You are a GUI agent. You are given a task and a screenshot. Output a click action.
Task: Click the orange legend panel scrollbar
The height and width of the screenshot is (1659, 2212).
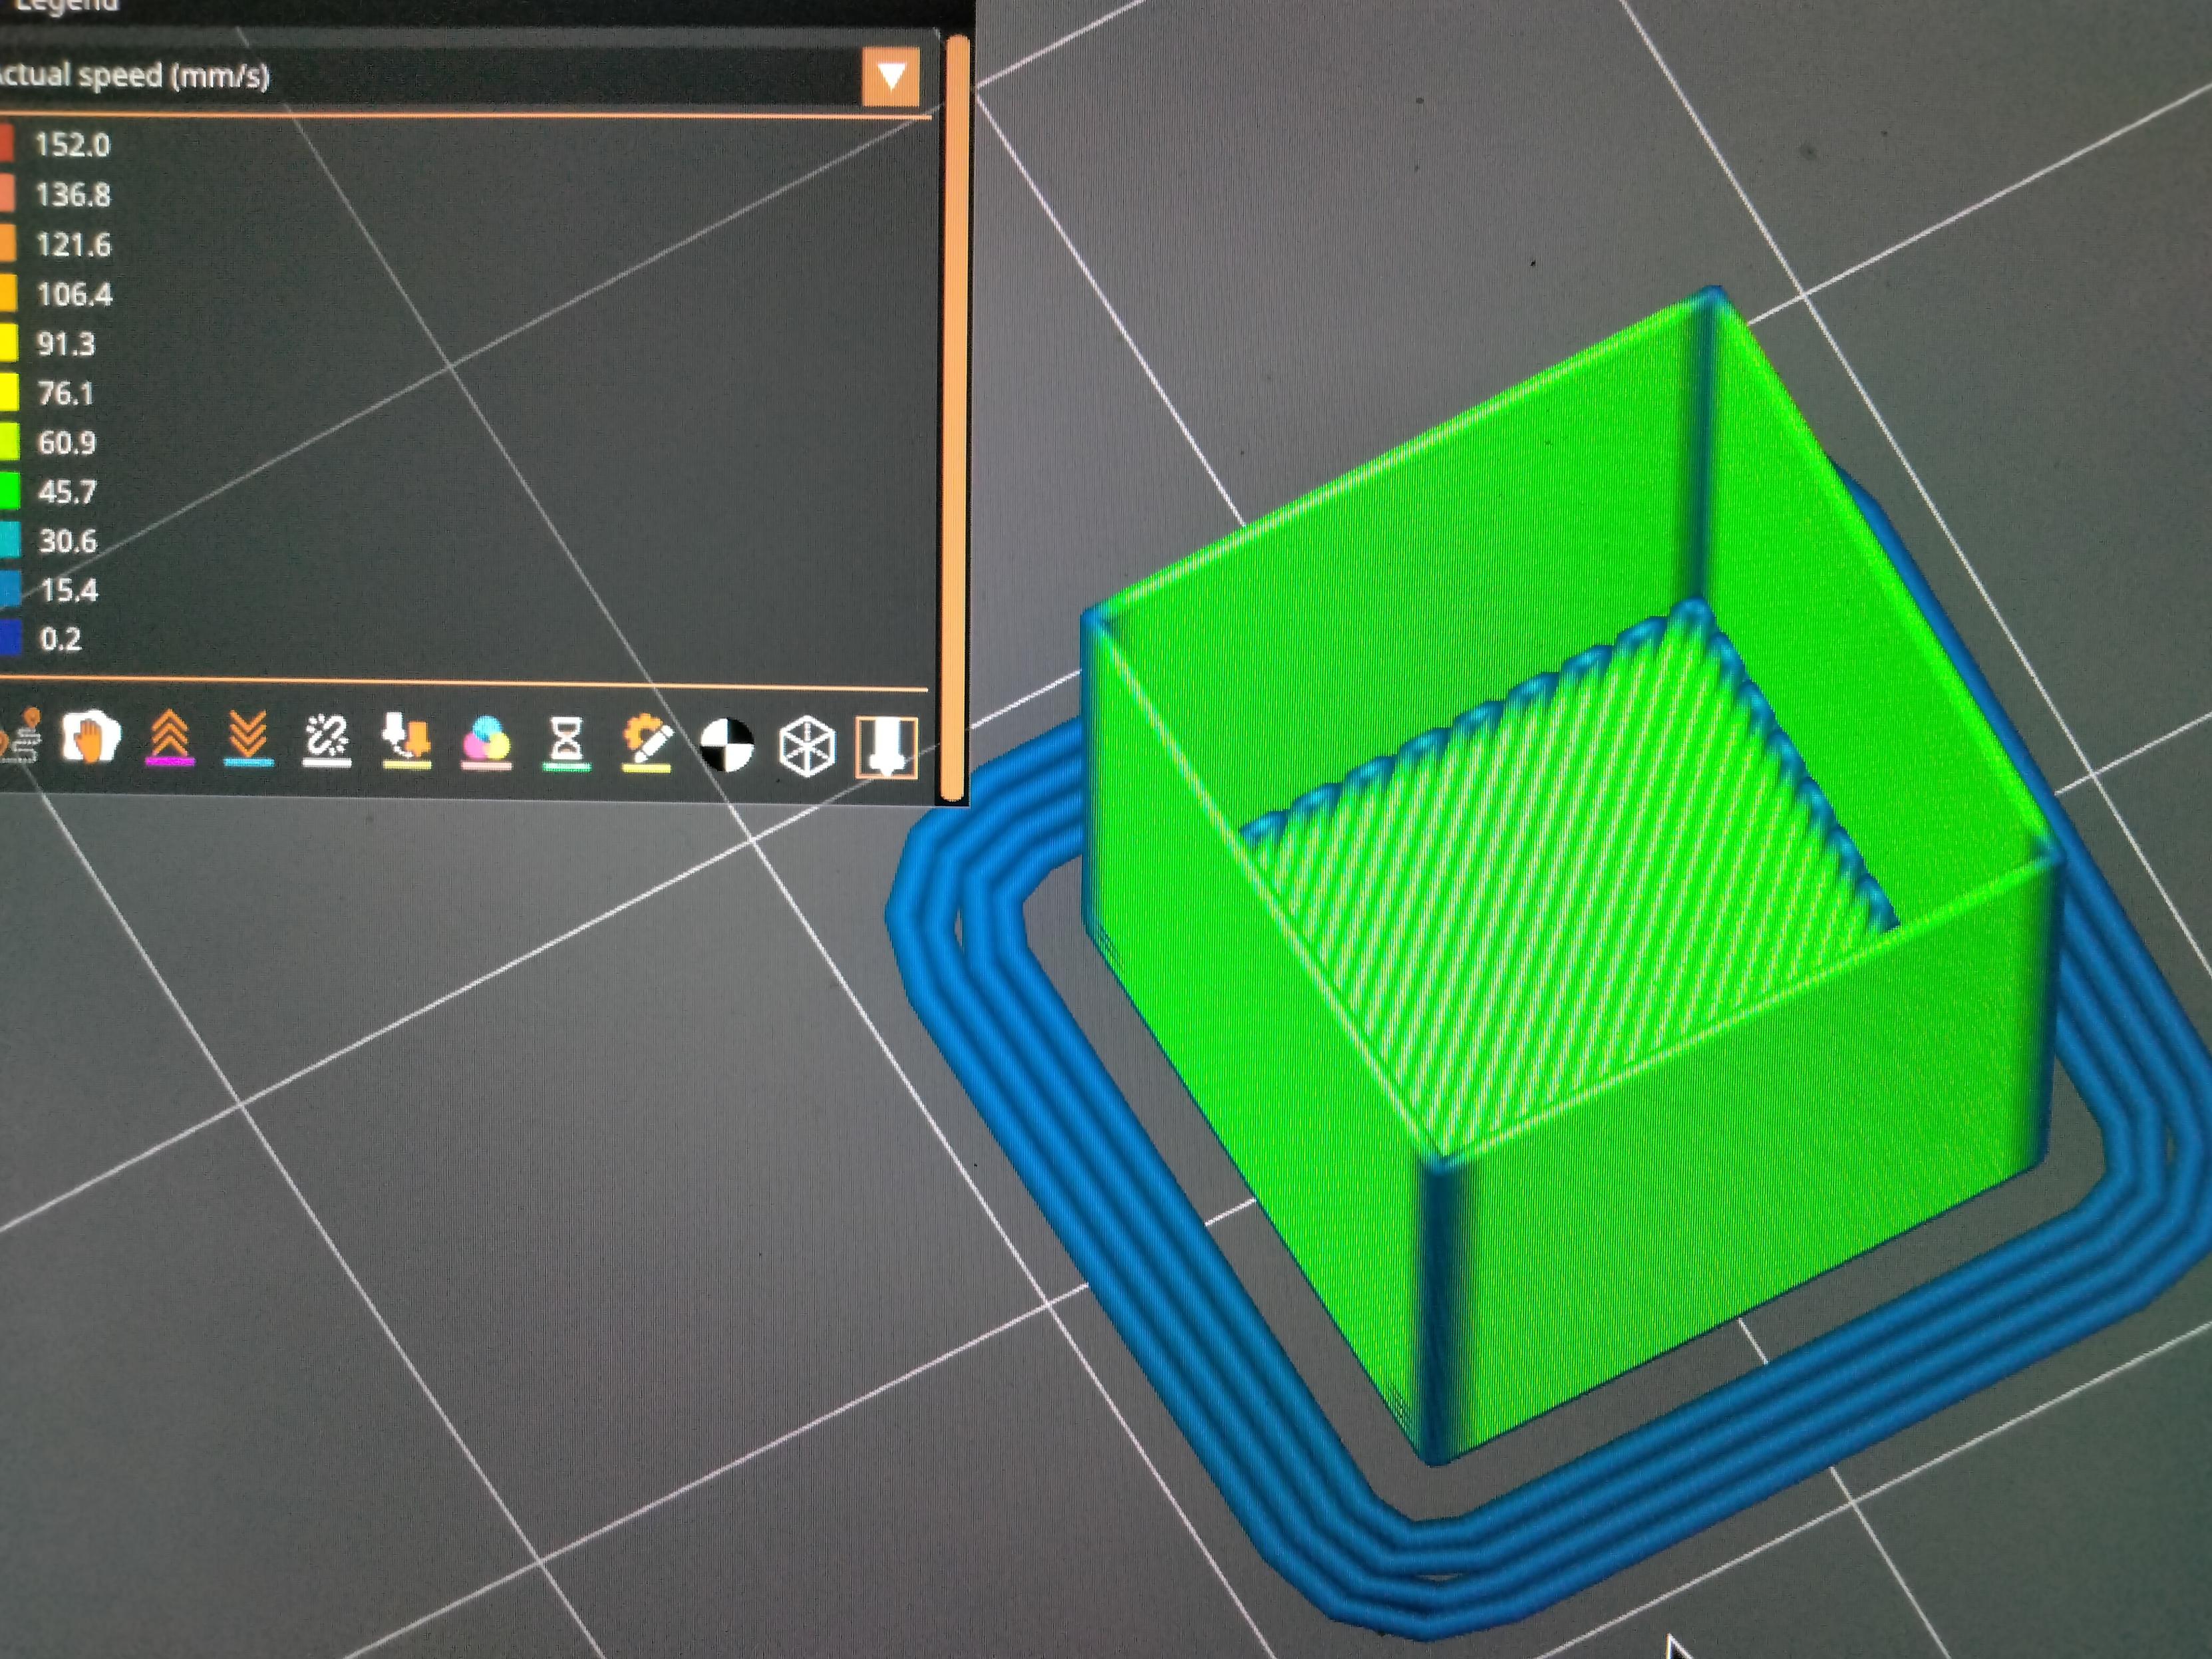point(955,418)
